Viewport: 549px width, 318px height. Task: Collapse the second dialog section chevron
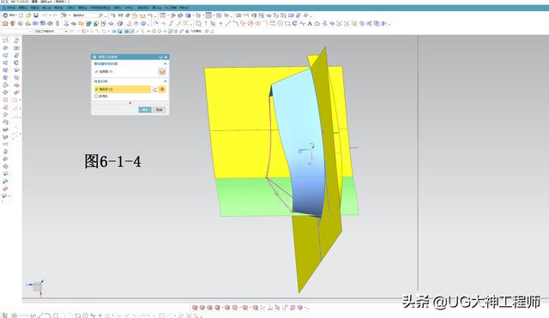(x=166, y=81)
